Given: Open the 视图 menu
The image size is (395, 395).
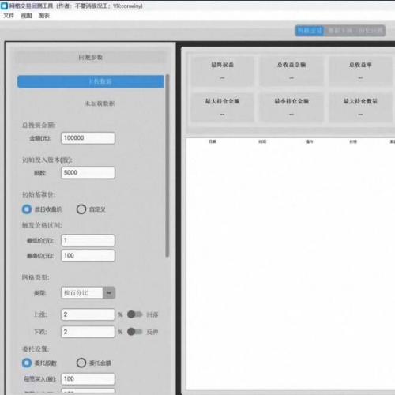Looking at the screenshot, I should 26,16.
